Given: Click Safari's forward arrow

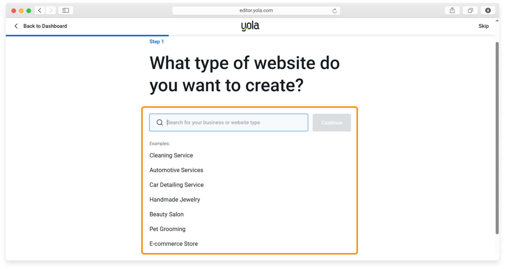Looking at the screenshot, I should (x=50, y=10).
